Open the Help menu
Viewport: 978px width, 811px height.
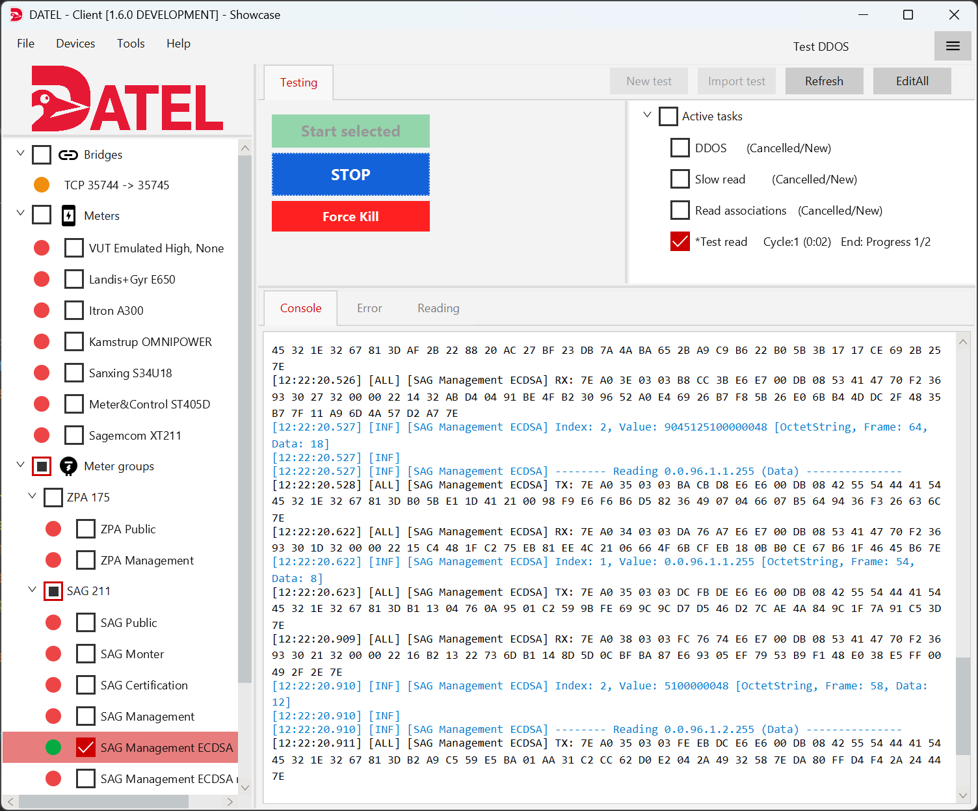tap(178, 44)
